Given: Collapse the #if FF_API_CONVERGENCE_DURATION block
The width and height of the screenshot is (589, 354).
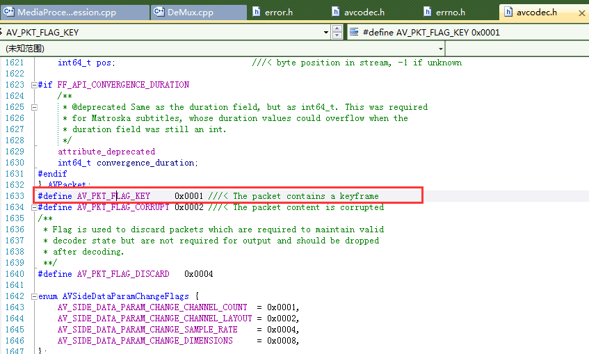Looking at the screenshot, I should (34, 85).
